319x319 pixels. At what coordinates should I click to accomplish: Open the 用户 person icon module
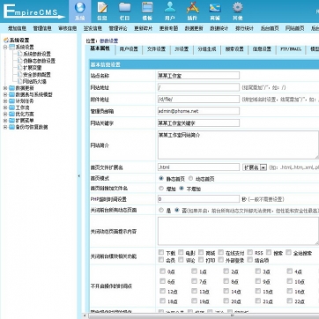170,11
